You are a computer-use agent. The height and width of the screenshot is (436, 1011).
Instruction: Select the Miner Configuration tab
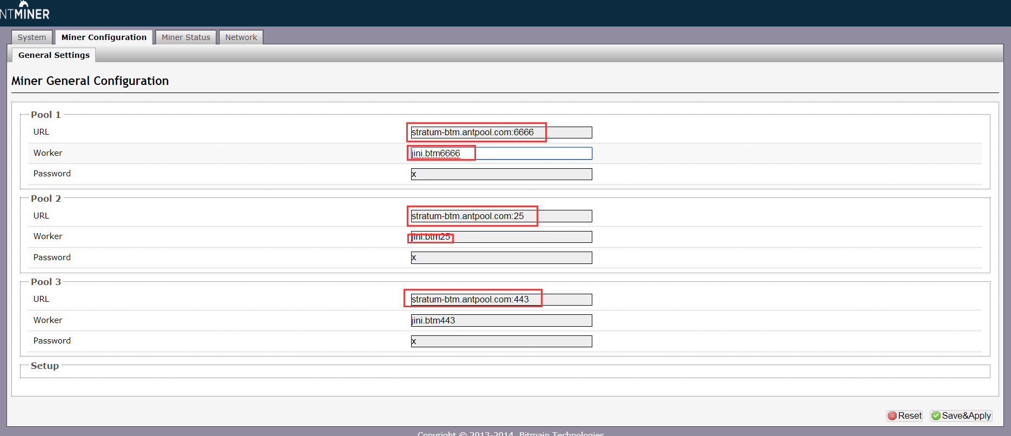pos(104,37)
